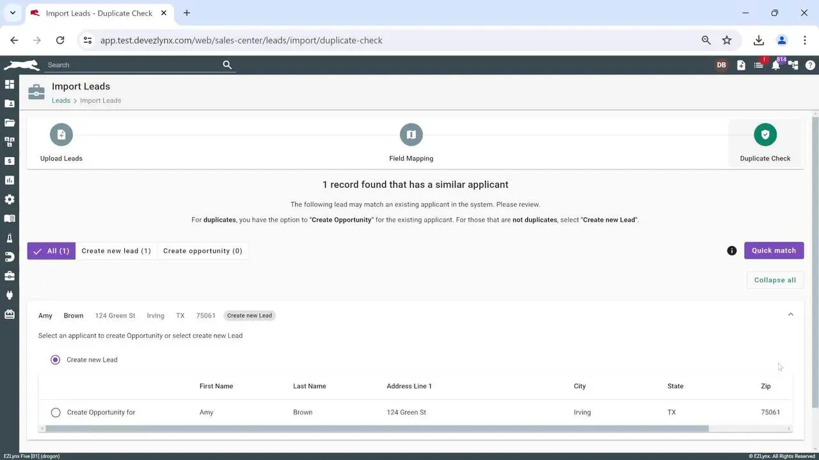Screen dimensions: 819x460
Task: Click the settings gear in sidebar
Action: [10, 199]
